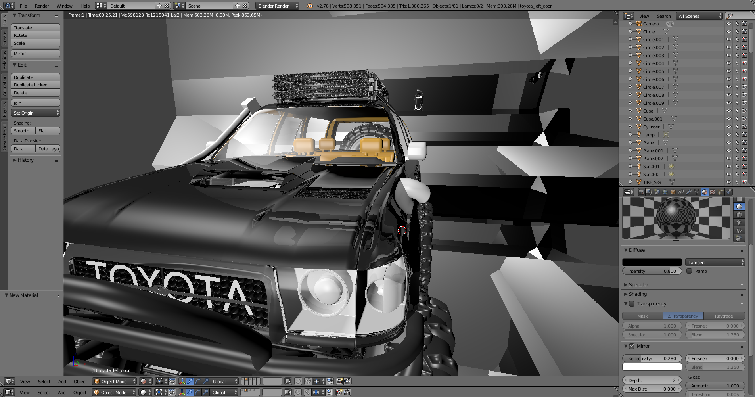Hide Camera object with its eye icon
The width and height of the screenshot is (755, 397).
point(728,24)
